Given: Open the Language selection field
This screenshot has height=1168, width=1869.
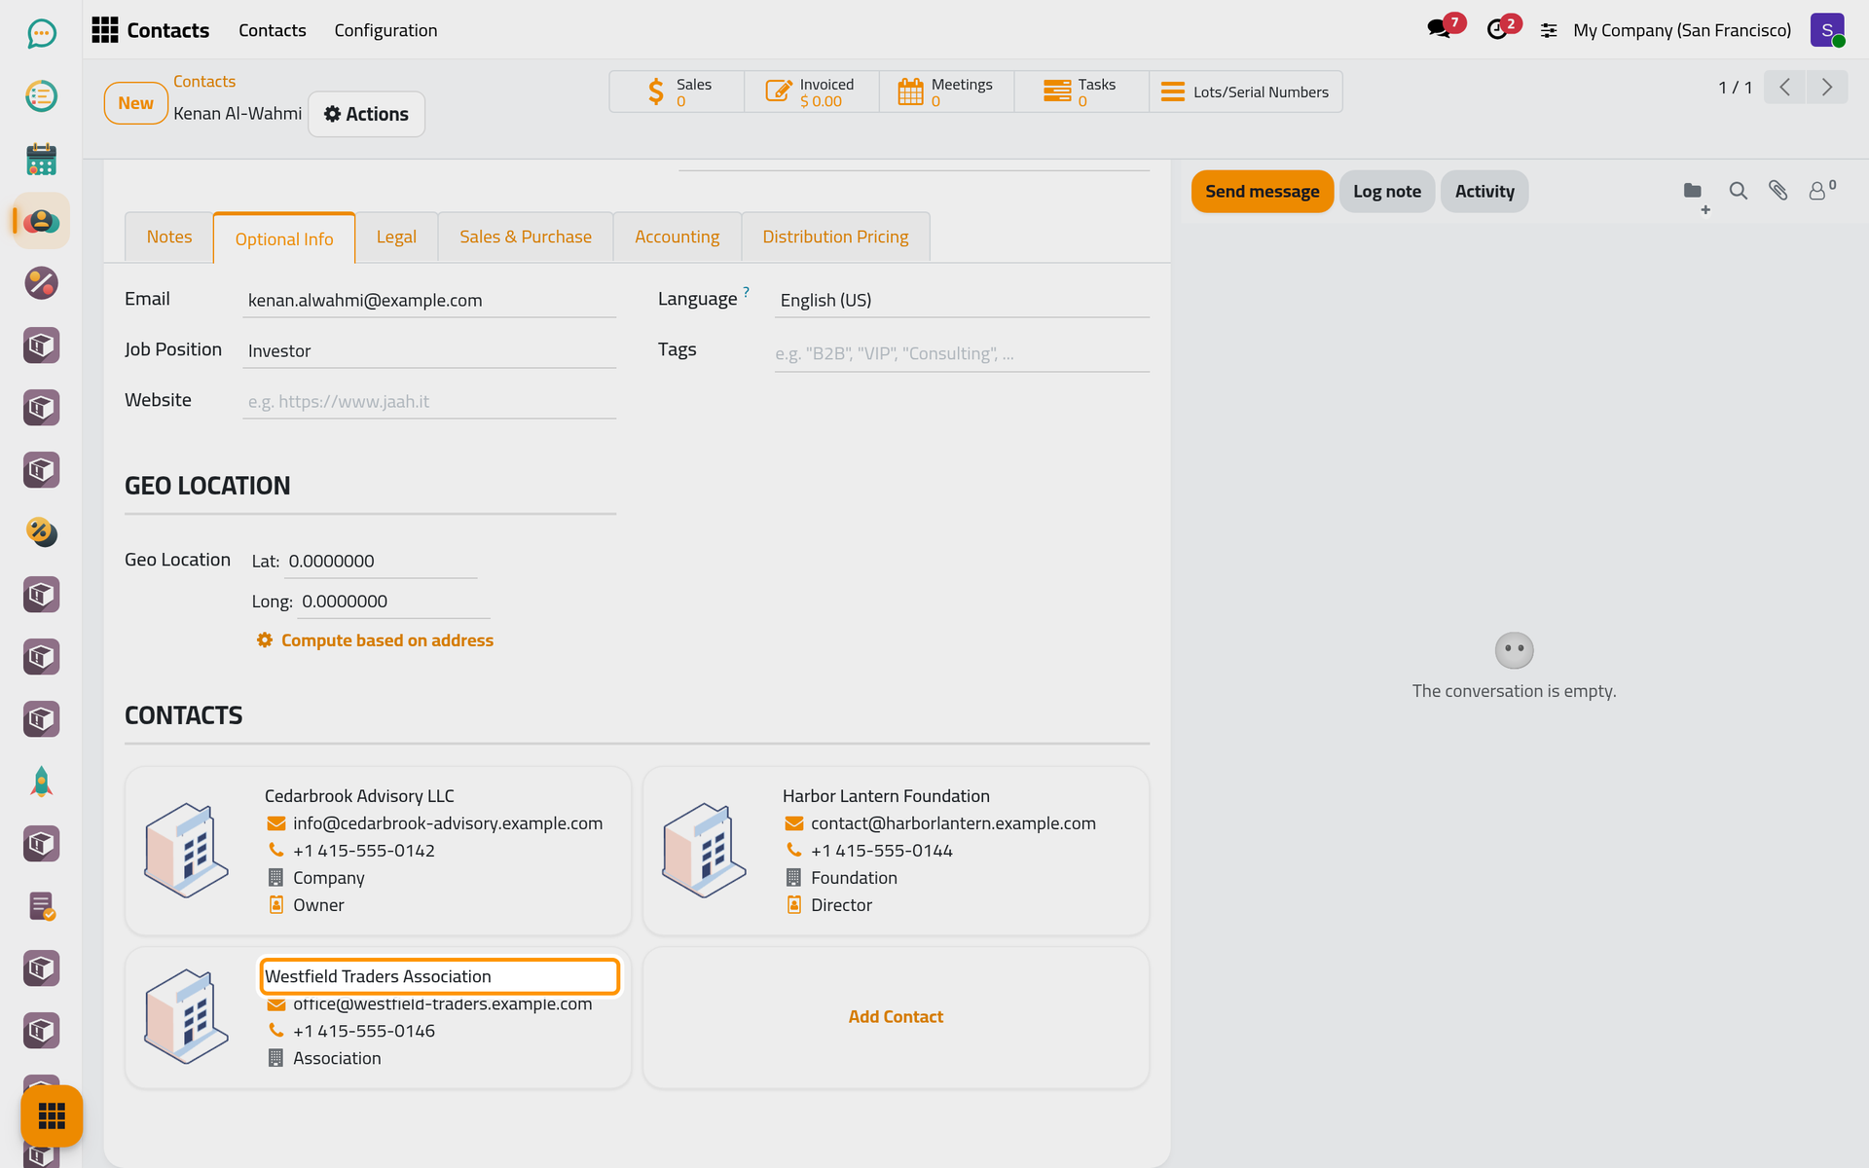Looking at the screenshot, I should click(x=962, y=300).
